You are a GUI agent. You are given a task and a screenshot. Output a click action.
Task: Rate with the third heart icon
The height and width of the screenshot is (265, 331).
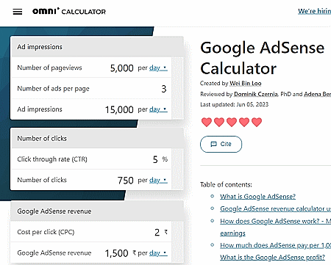232,122
